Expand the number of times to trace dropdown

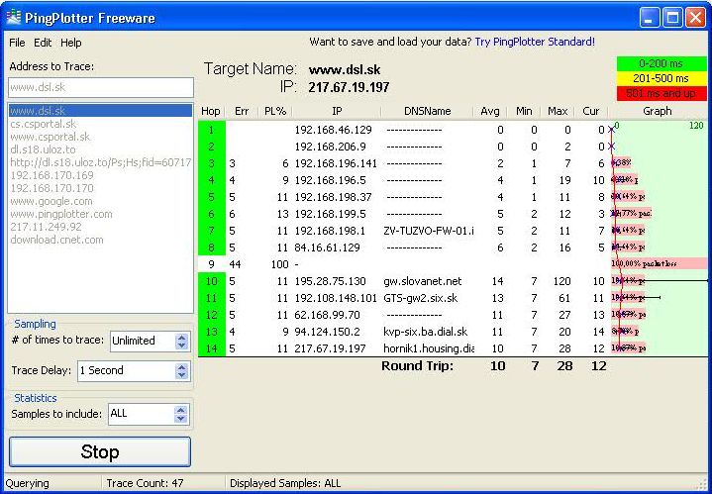pos(181,341)
